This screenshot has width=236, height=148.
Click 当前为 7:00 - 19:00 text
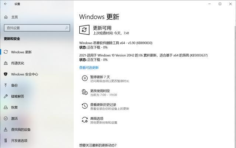point(104,95)
